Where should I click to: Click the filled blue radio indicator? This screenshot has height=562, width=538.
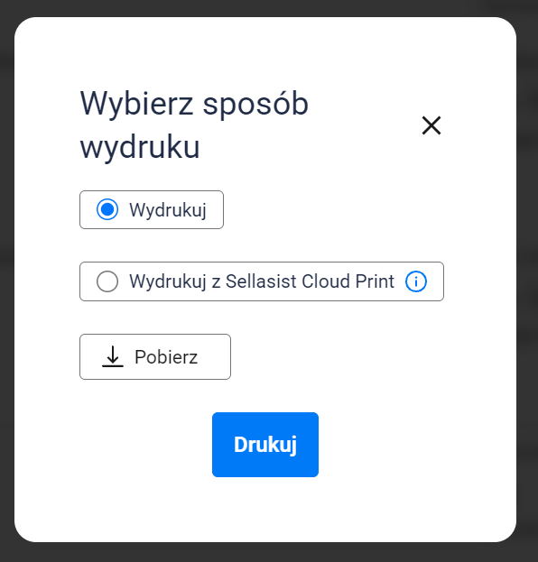pos(107,209)
